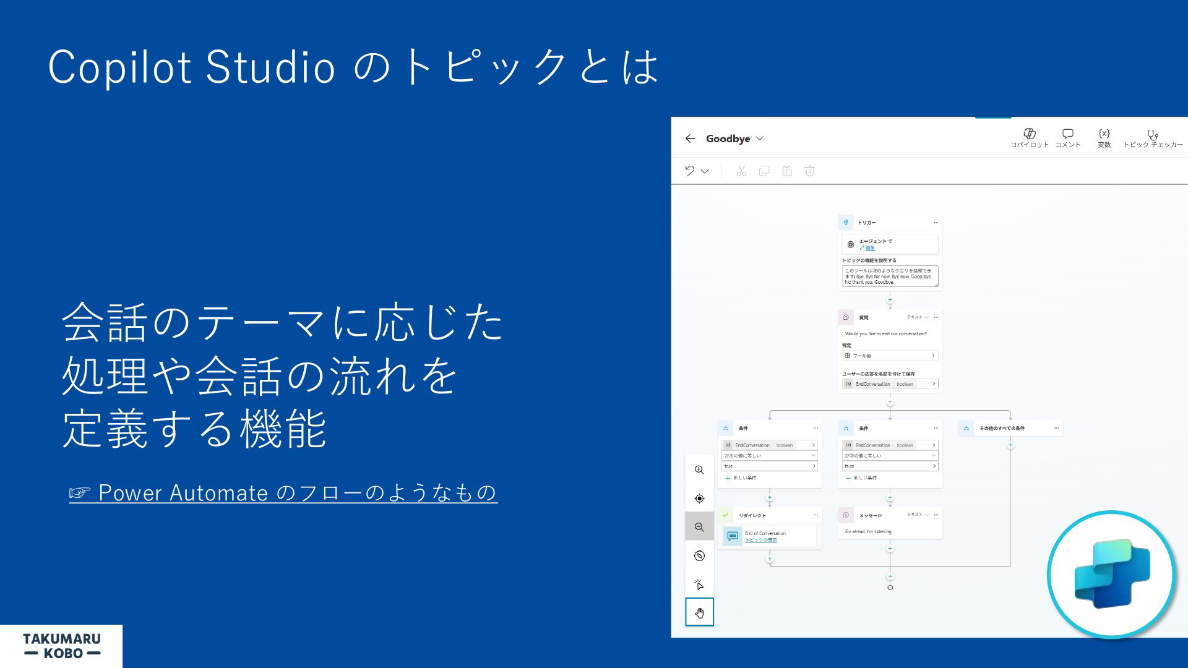
Task: Add node below the true condition
Action: [x=770, y=497]
